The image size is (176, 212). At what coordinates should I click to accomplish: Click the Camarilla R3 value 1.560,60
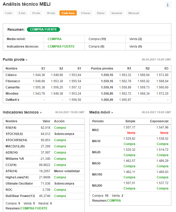tap(162, 87)
